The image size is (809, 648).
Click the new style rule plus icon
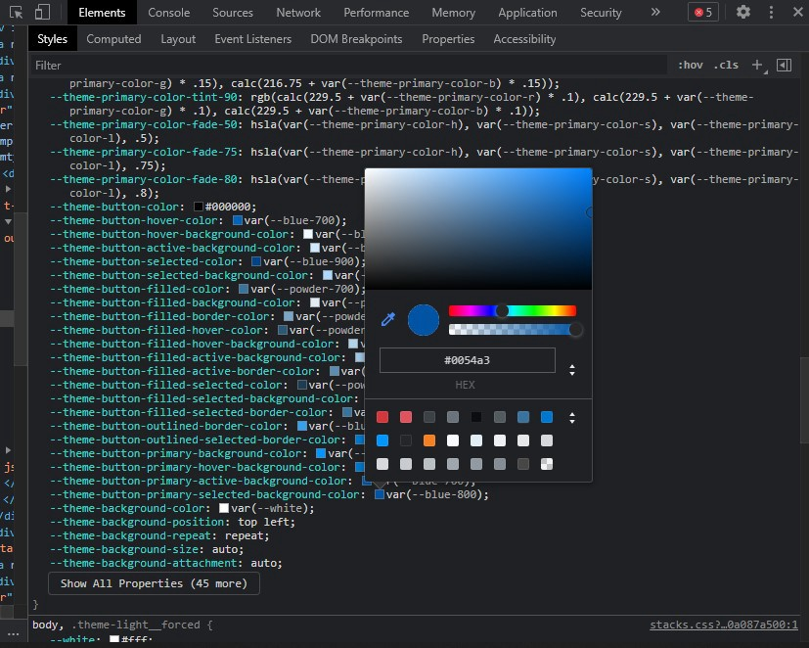point(756,65)
